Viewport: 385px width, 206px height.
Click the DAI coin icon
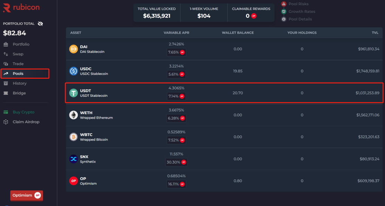click(x=74, y=49)
